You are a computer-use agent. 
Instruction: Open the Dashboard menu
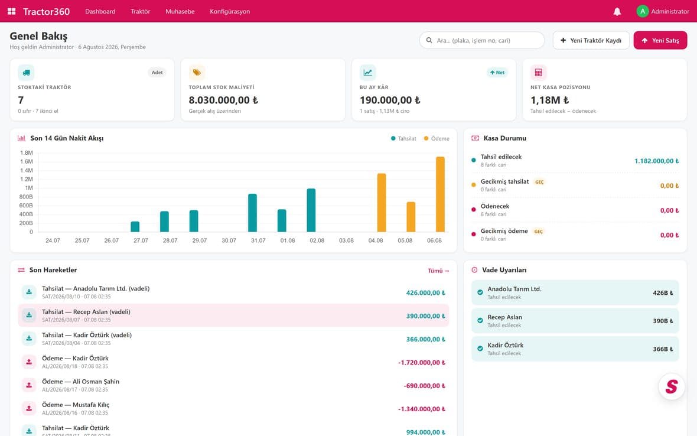(100, 12)
